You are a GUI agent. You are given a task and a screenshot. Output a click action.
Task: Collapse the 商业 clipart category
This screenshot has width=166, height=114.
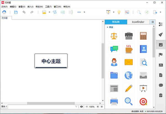[x=107, y=27]
